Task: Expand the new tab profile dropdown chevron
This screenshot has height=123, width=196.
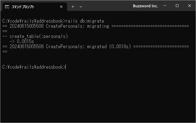Action: click(x=81, y=7)
